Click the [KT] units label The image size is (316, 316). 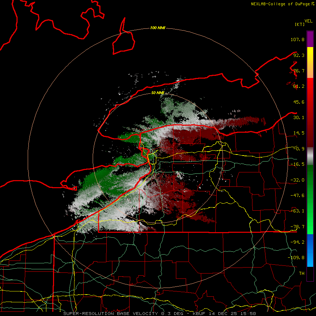coord(299,24)
